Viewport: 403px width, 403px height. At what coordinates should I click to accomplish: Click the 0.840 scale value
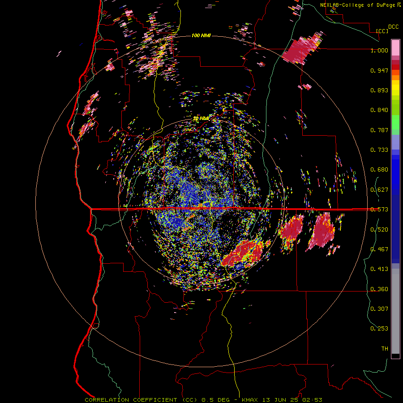[x=379, y=110]
